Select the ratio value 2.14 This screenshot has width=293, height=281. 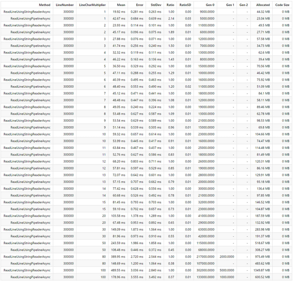(171, 19)
